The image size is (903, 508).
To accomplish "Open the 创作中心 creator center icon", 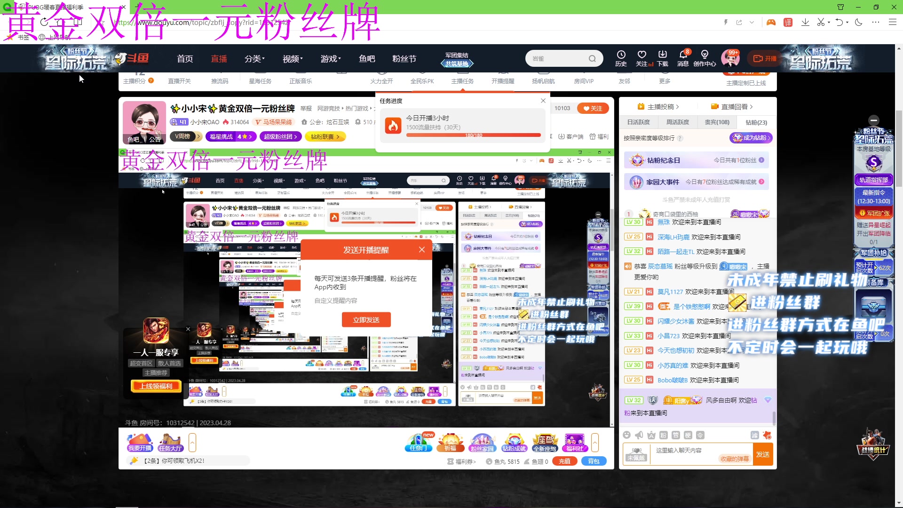I will pos(705,58).
